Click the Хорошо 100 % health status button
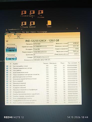Viewport: 92px width, 122px height. (x=11, y=49)
